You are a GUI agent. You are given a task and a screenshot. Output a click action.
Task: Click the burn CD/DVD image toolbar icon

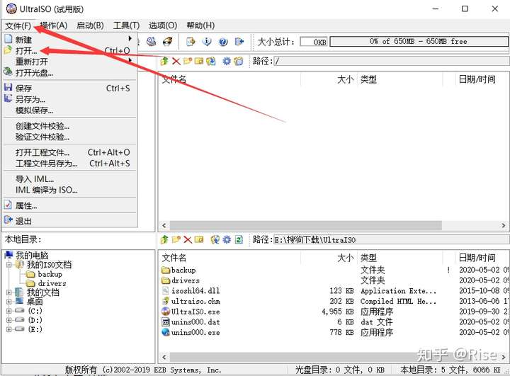coord(167,41)
